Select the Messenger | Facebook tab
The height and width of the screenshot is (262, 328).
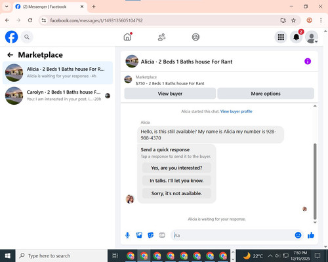(50, 7)
